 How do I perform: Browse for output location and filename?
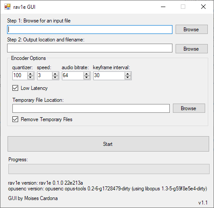coord(191,49)
